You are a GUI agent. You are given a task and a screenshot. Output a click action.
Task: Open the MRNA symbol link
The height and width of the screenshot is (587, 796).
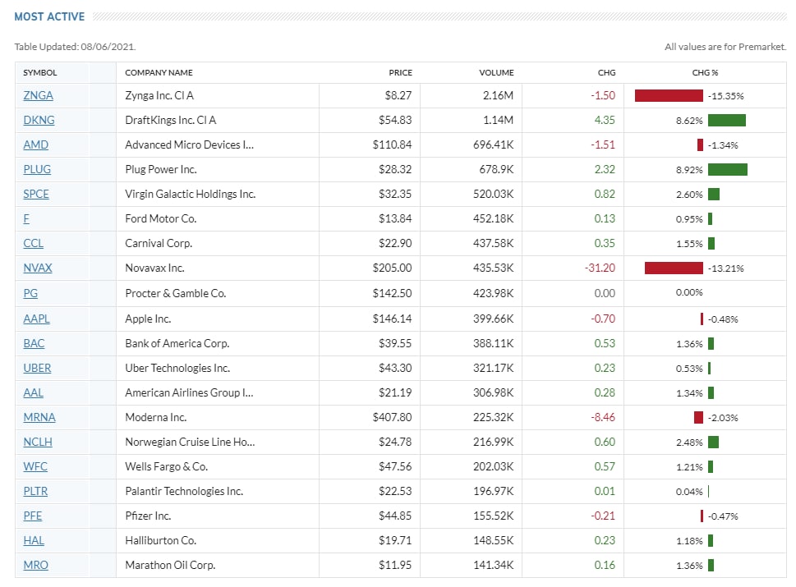[x=39, y=417]
